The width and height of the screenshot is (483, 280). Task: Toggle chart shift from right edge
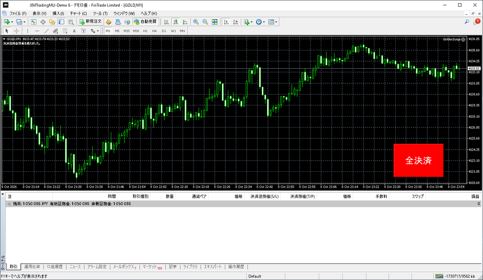(236, 22)
